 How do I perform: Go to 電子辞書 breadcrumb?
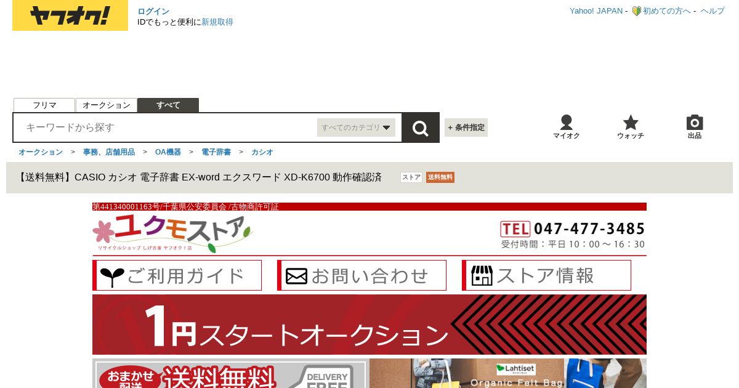point(216,152)
